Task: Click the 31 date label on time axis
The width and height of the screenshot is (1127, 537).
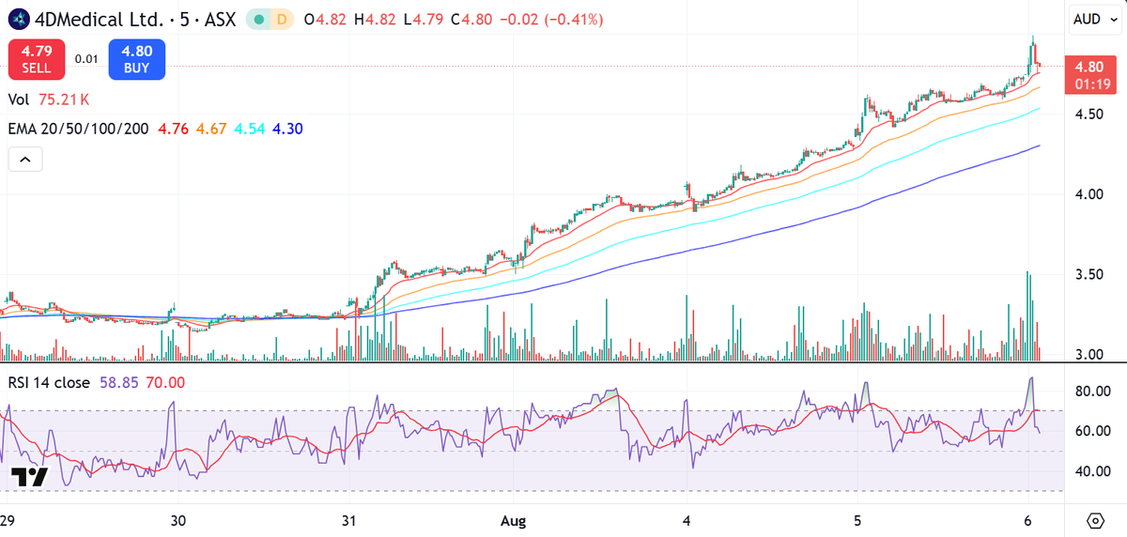Action: [348, 520]
